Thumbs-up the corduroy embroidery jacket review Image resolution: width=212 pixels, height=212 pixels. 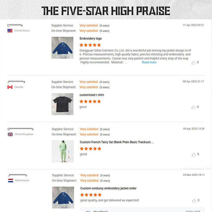tap(194, 201)
